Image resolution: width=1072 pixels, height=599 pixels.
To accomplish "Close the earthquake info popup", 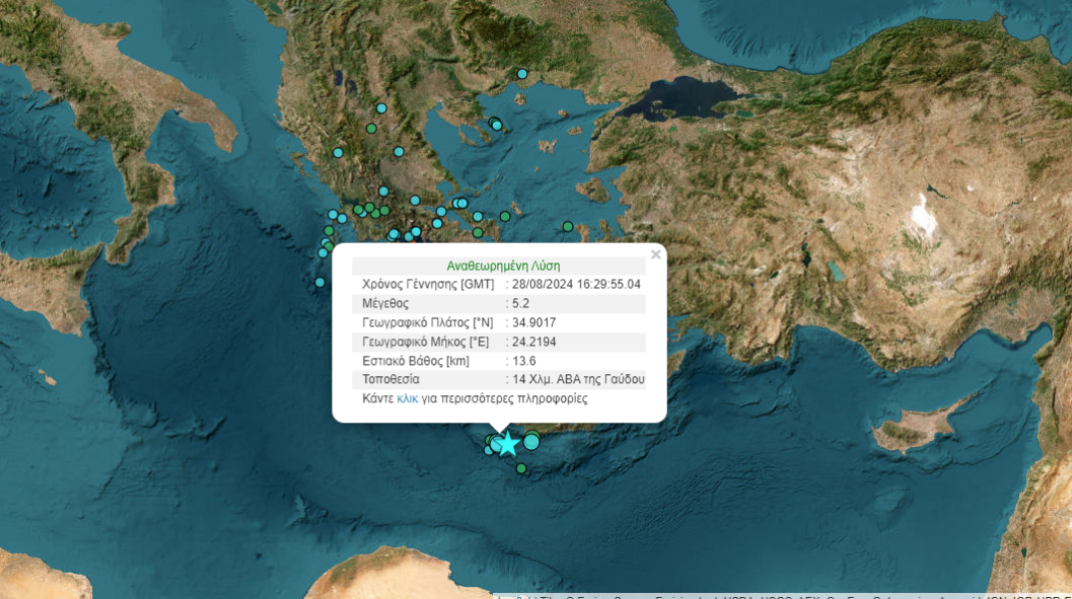I will coord(656,255).
